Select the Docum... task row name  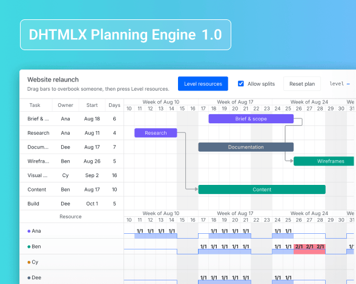coord(38,147)
